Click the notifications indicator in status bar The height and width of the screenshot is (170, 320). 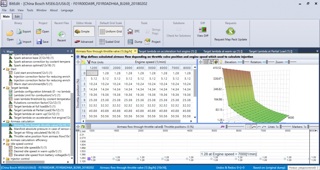coord(303,168)
